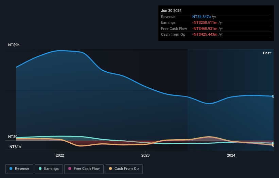Click the NT$4.347b revenue value
This screenshot has width=279, height=178.
click(202, 17)
